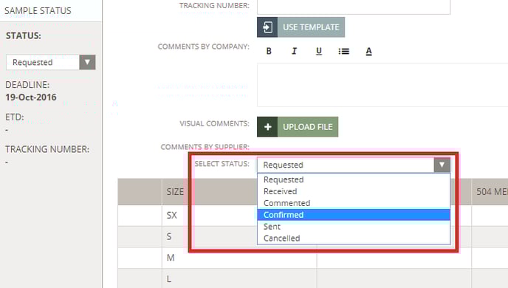The image size is (508, 288).
Task: Toggle Underline formatting button
Action: 319,51
